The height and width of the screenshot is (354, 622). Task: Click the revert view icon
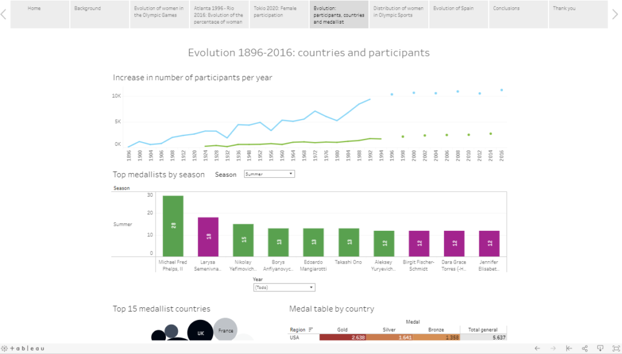point(569,349)
